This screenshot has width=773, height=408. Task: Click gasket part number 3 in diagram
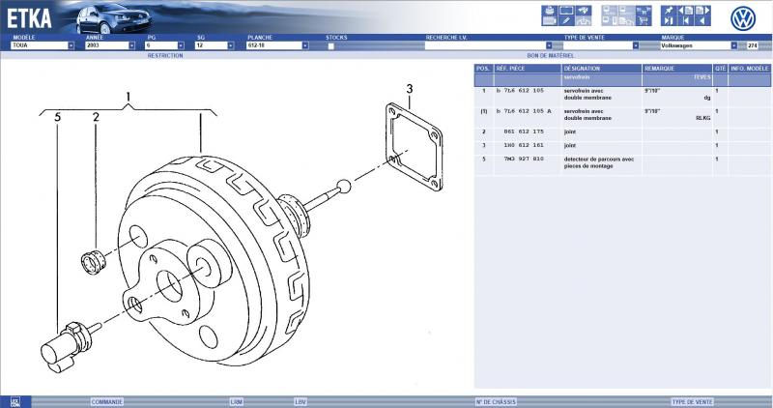[x=409, y=90]
